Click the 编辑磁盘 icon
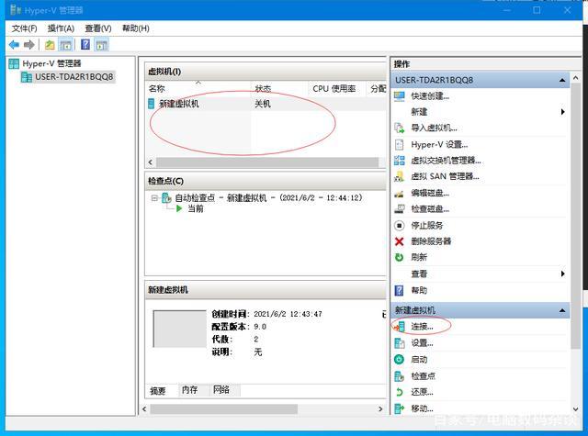 (x=400, y=194)
